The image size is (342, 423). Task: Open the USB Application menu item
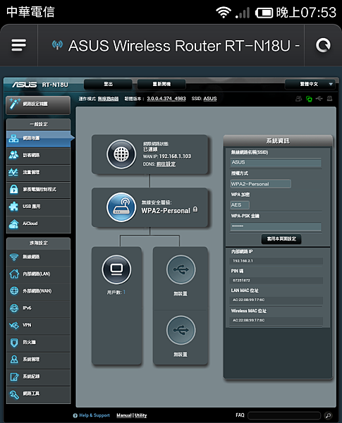pos(38,207)
